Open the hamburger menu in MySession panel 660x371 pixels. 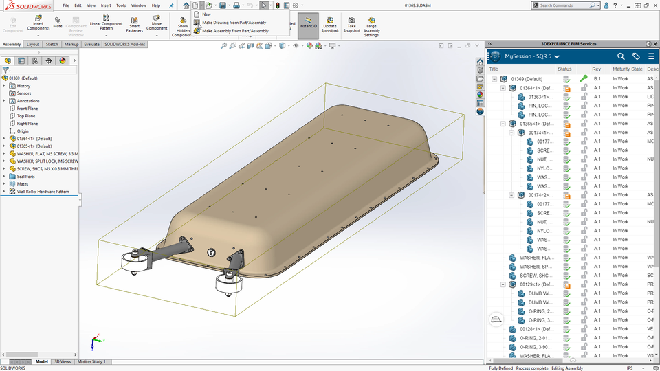pyautogui.click(x=651, y=56)
